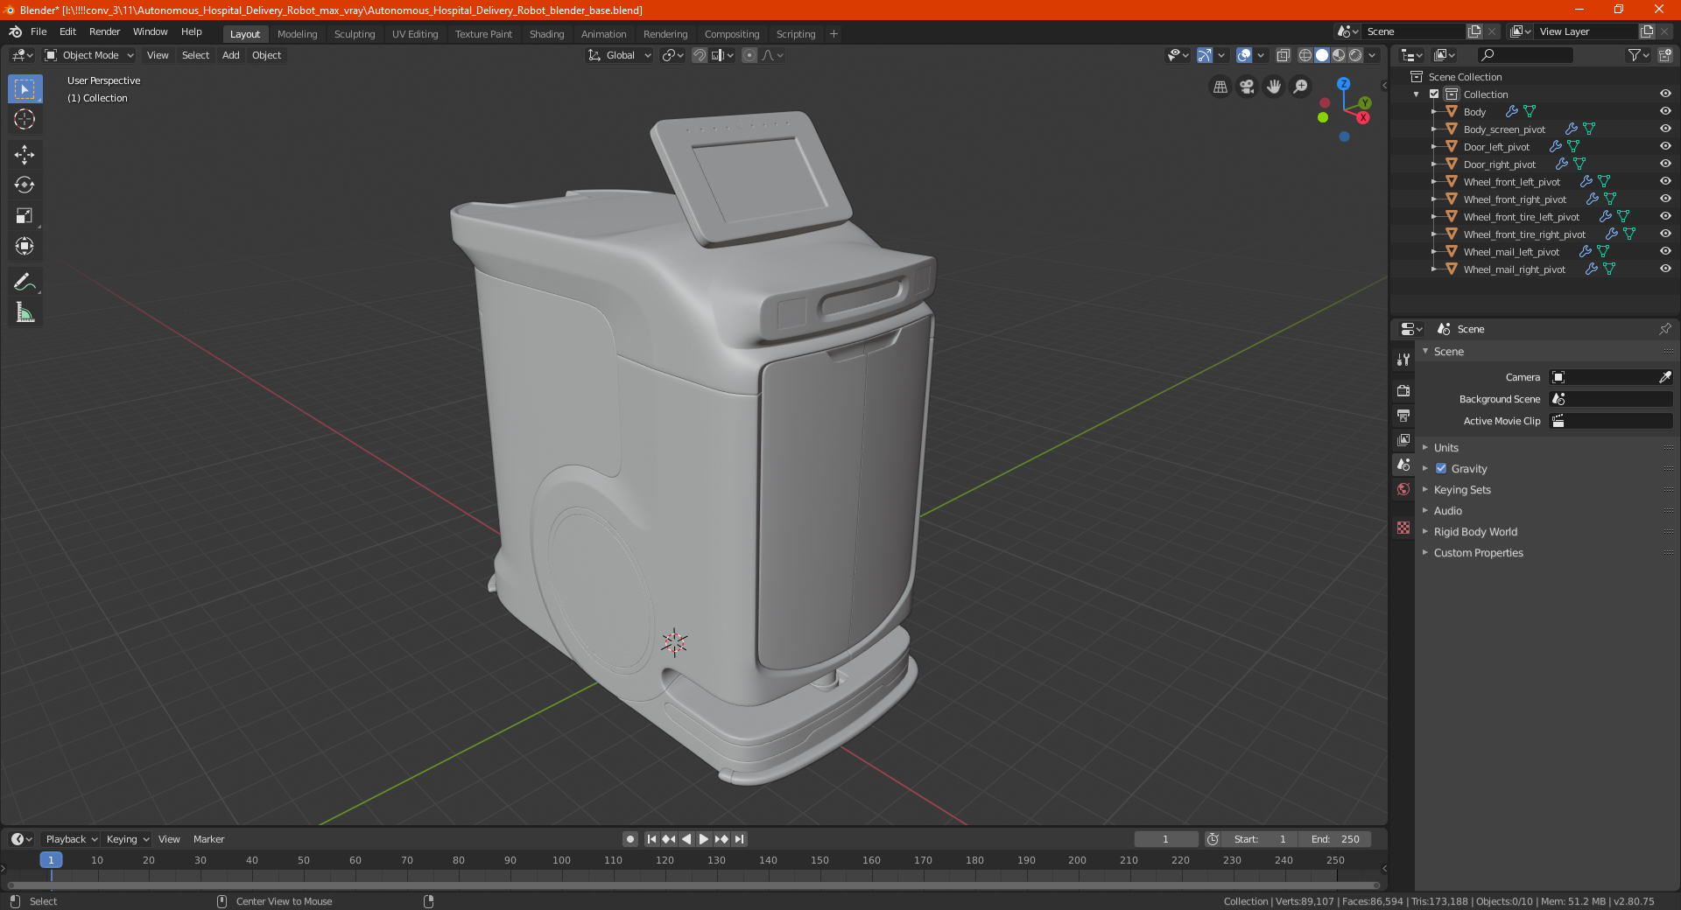
Task: Switch to the Modeling workspace tab
Action: click(297, 34)
